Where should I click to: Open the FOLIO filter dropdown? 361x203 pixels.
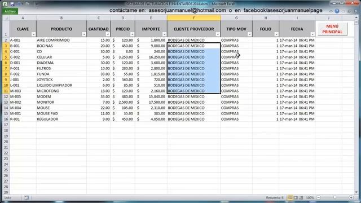(x=276, y=34)
